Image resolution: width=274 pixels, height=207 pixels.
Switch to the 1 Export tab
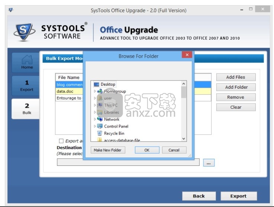(26, 86)
